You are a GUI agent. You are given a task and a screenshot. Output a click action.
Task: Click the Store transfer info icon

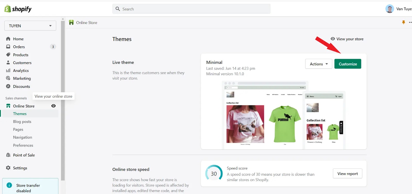pos(9,185)
